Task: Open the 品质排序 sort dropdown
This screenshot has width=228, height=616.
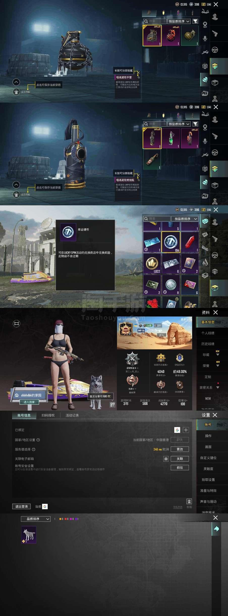Action: (36, 519)
